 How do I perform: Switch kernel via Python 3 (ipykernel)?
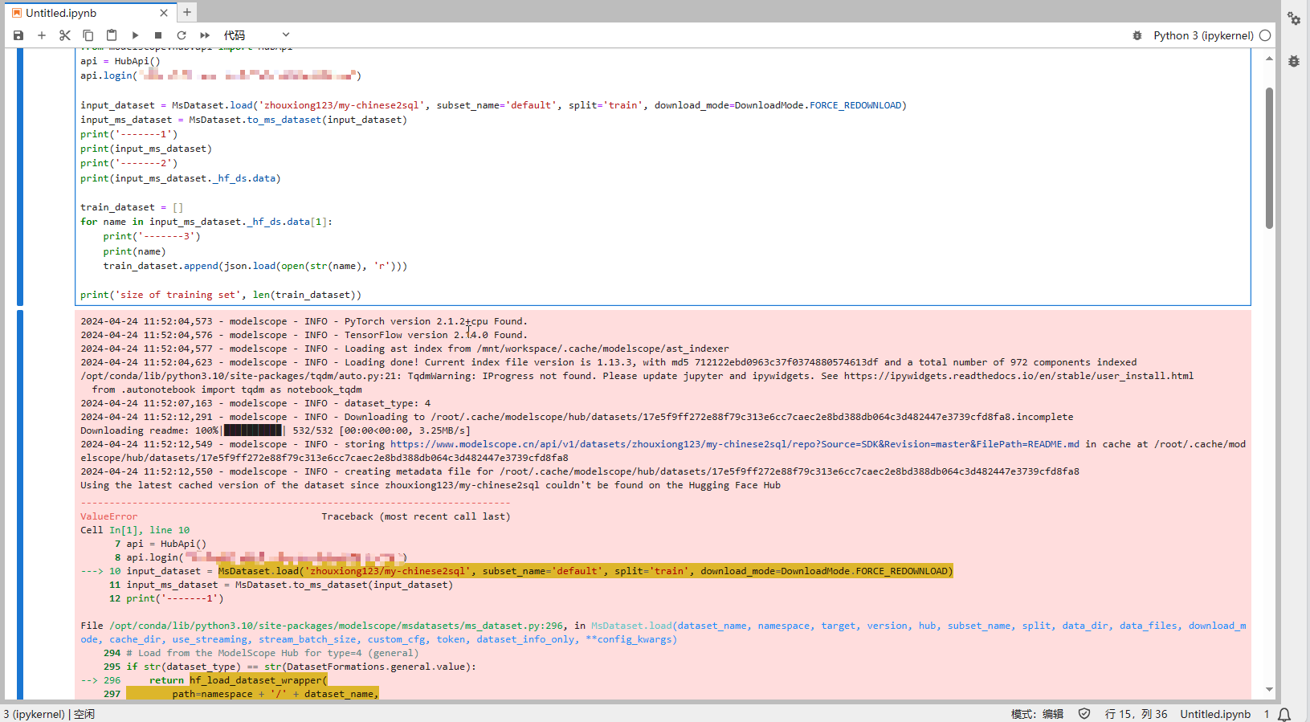point(1203,35)
